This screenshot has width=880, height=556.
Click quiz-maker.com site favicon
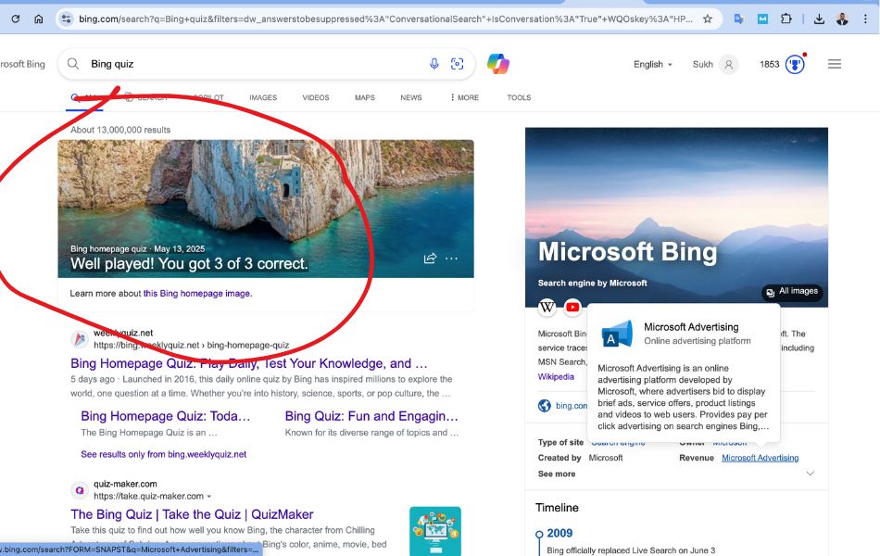click(x=80, y=490)
